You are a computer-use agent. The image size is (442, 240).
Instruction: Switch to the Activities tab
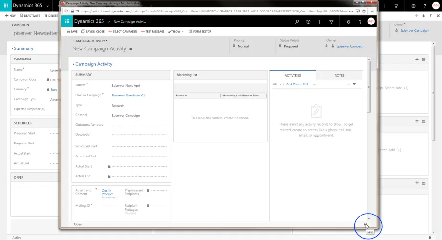point(292,75)
